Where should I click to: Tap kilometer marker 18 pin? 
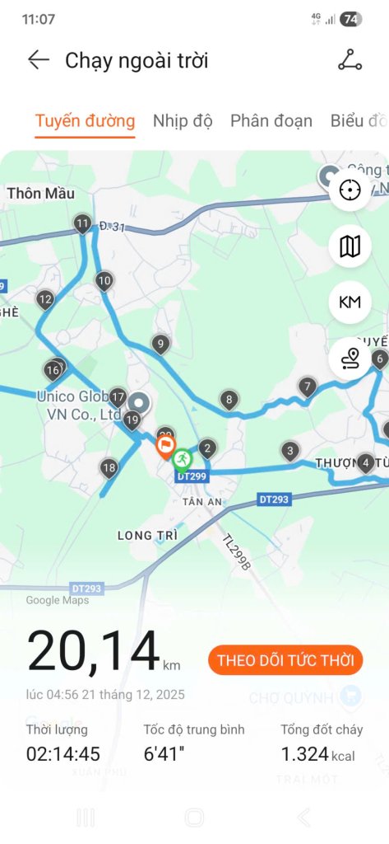[109, 469]
